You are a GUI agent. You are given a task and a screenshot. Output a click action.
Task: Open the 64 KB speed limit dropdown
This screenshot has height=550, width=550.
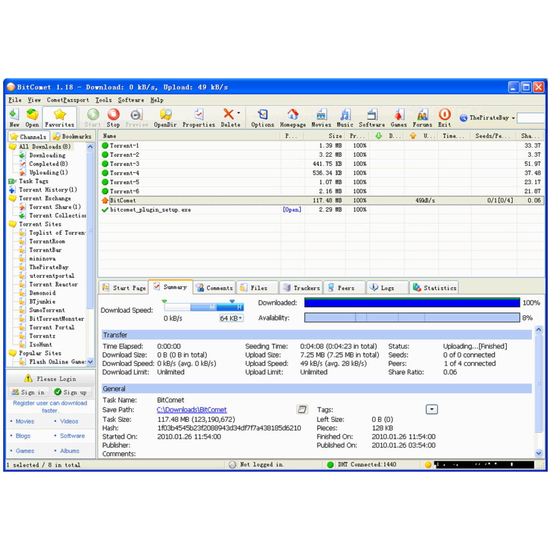(x=231, y=318)
